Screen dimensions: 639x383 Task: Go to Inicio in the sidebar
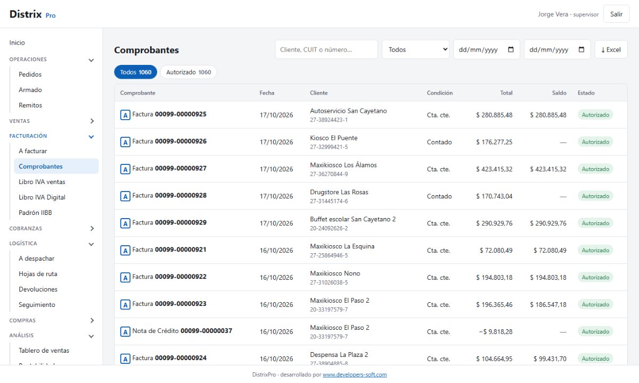[17, 43]
